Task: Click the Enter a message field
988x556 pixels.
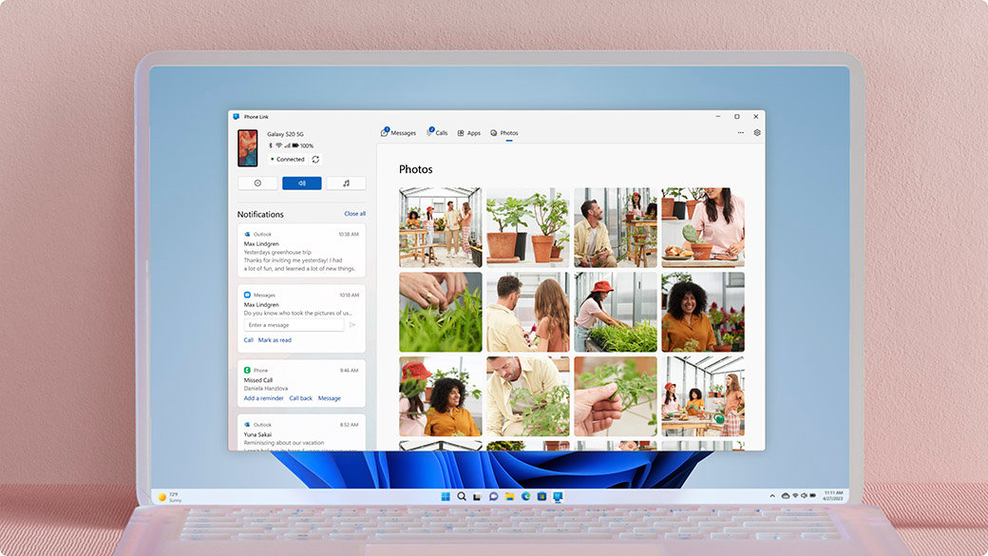Action: pyautogui.click(x=294, y=325)
